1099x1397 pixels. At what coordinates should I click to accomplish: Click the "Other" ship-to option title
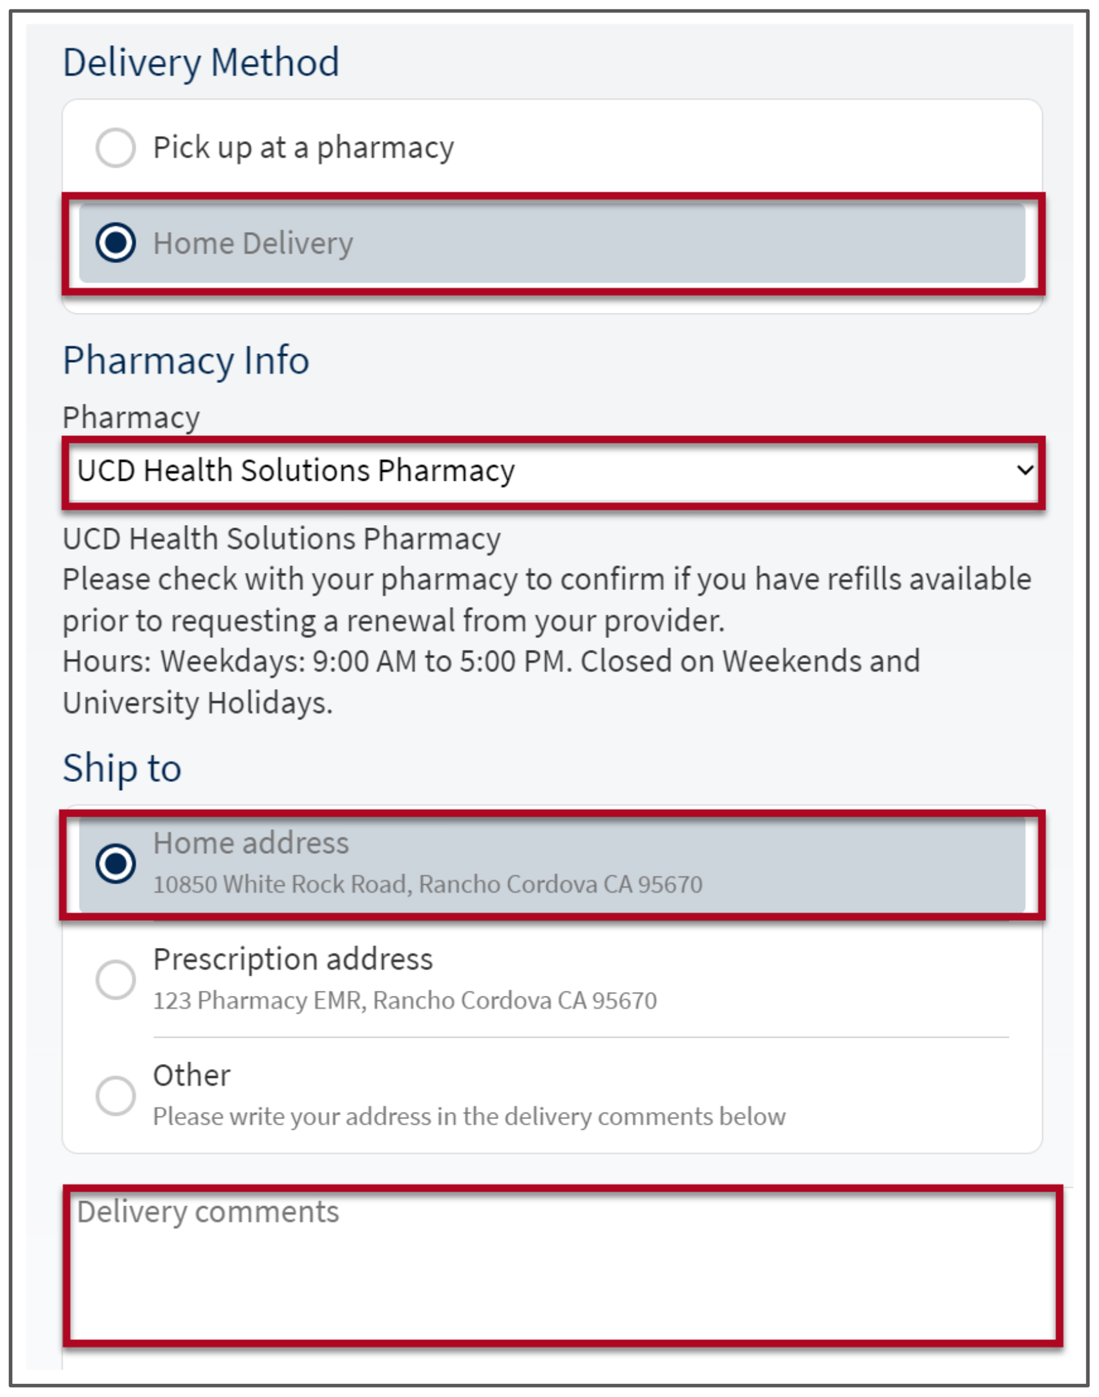[191, 1076]
